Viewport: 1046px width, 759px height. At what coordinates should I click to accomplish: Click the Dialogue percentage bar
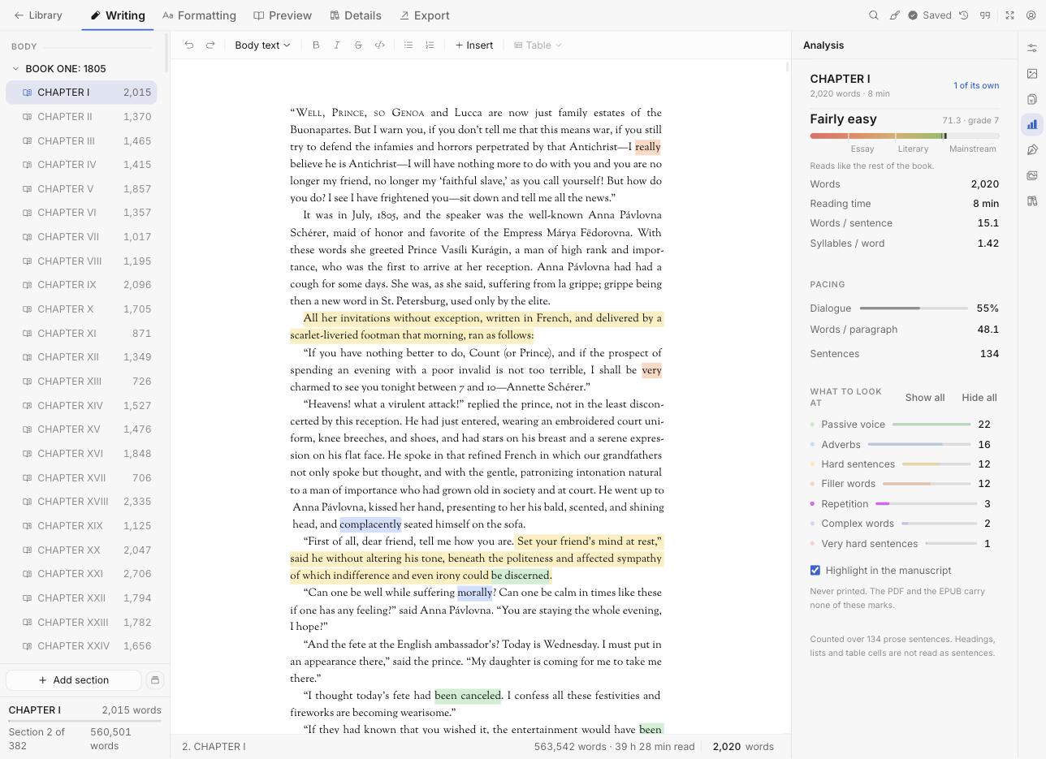pyautogui.click(x=914, y=308)
